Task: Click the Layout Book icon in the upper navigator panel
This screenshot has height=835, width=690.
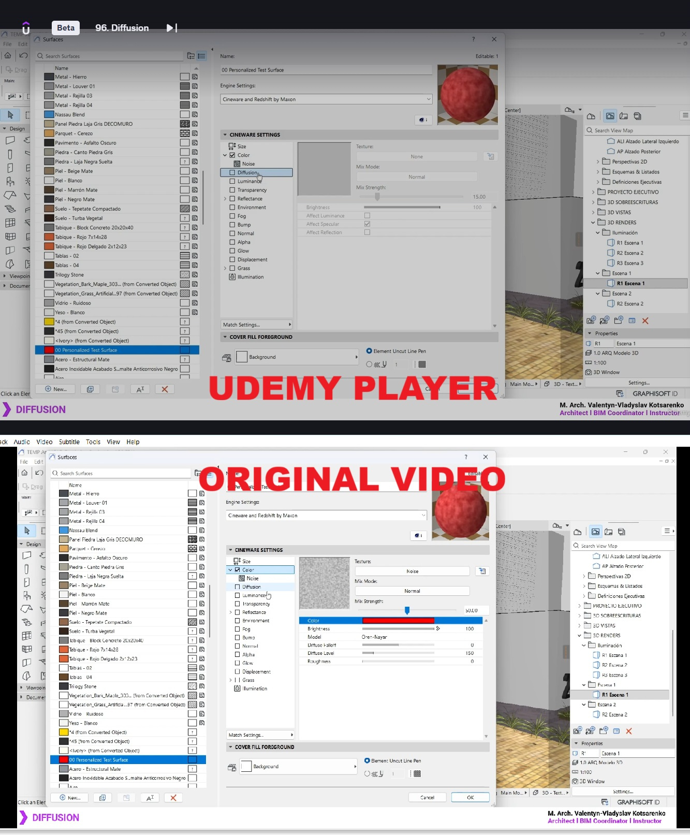Action: (x=624, y=116)
